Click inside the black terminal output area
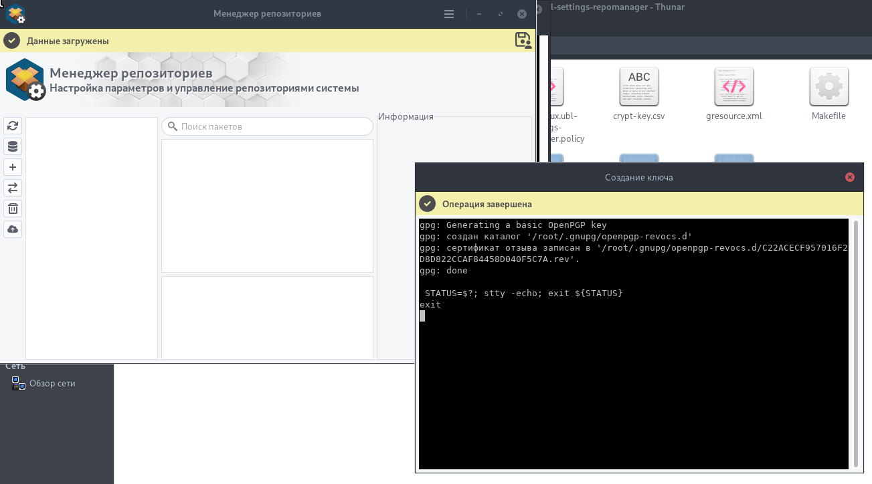872x484 pixels. tap(633, 388)
